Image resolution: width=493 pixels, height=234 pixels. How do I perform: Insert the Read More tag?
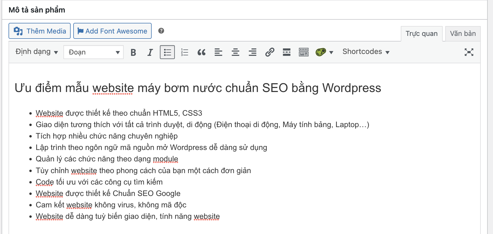[x=286, y=52]
